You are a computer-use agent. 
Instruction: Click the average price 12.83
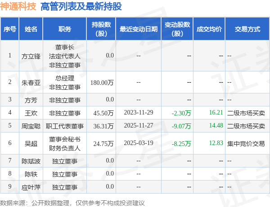tap(216, 143)
